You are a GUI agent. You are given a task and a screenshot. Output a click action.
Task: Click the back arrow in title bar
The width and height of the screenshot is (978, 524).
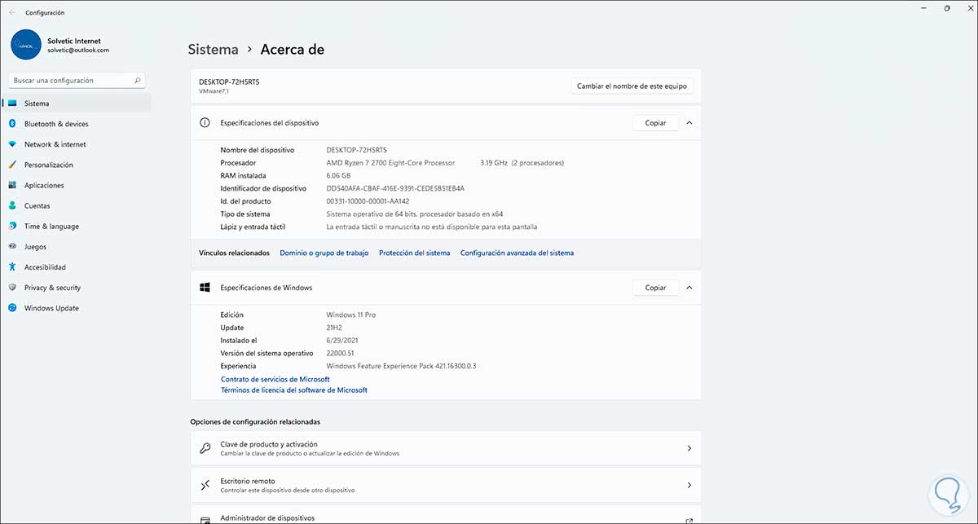[11, 12]
